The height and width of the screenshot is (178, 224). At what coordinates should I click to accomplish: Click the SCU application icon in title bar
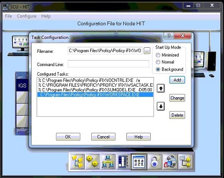5,7
